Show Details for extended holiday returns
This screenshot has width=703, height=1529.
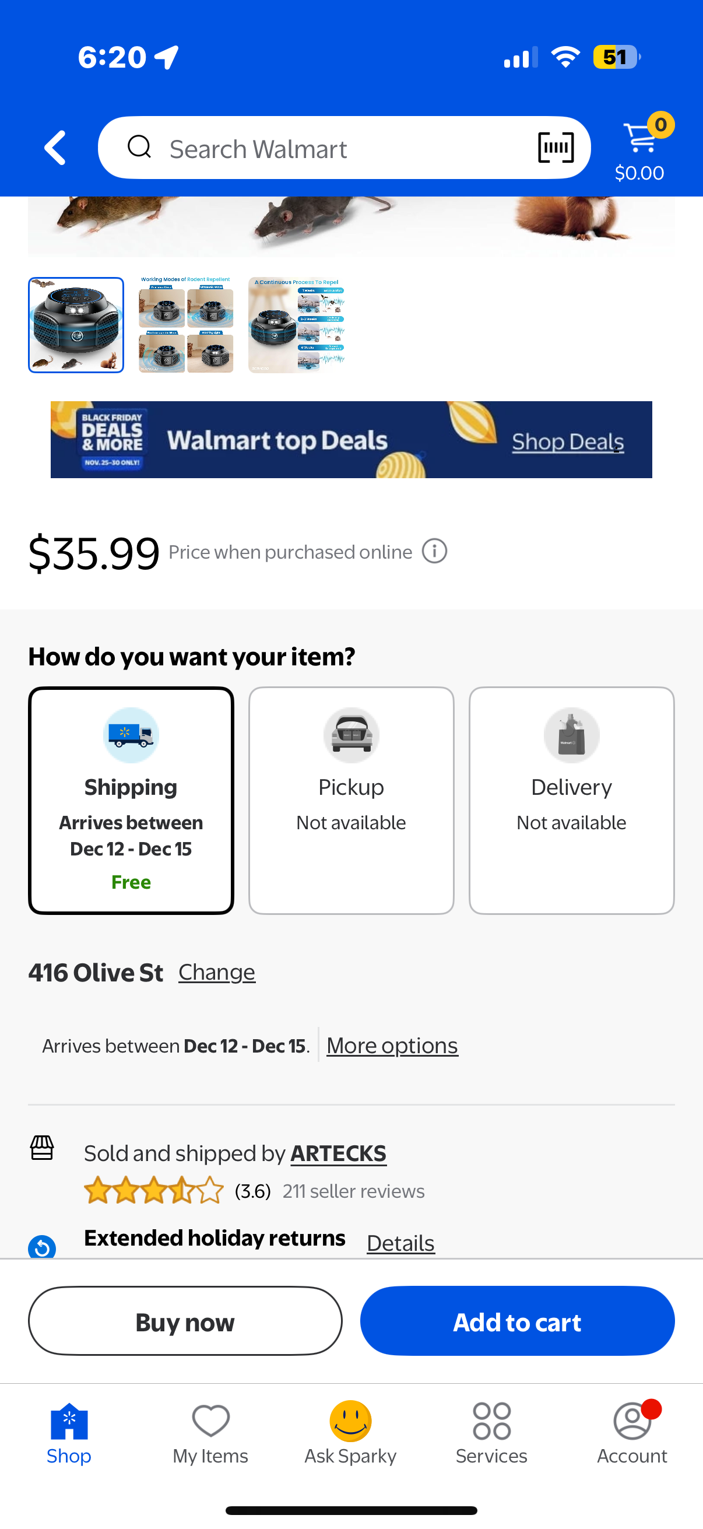point(400,1243)
